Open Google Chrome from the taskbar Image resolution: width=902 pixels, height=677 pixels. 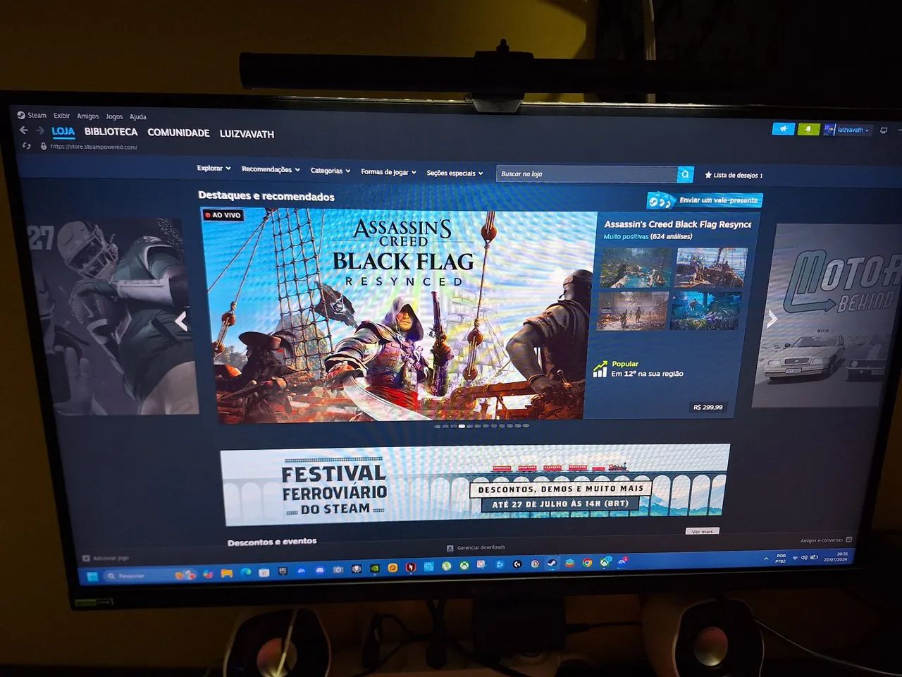tap(587, 563)
